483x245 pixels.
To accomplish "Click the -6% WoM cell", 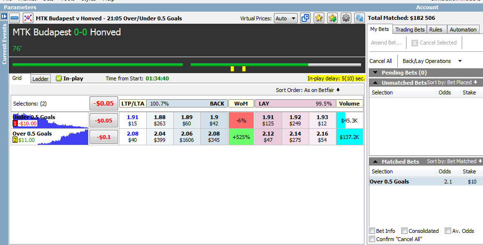I will (241, 120).
